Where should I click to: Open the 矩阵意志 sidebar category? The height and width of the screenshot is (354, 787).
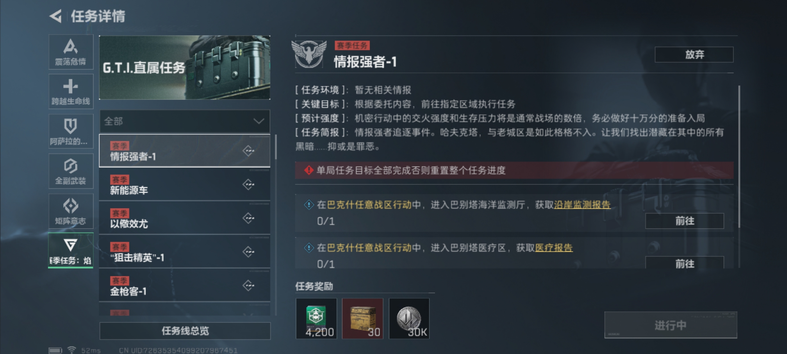71,211
